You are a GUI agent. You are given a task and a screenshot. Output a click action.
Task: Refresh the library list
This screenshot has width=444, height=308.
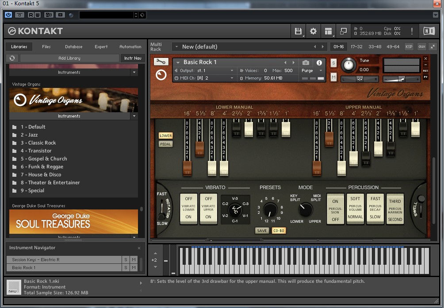(x=12, y=58)
